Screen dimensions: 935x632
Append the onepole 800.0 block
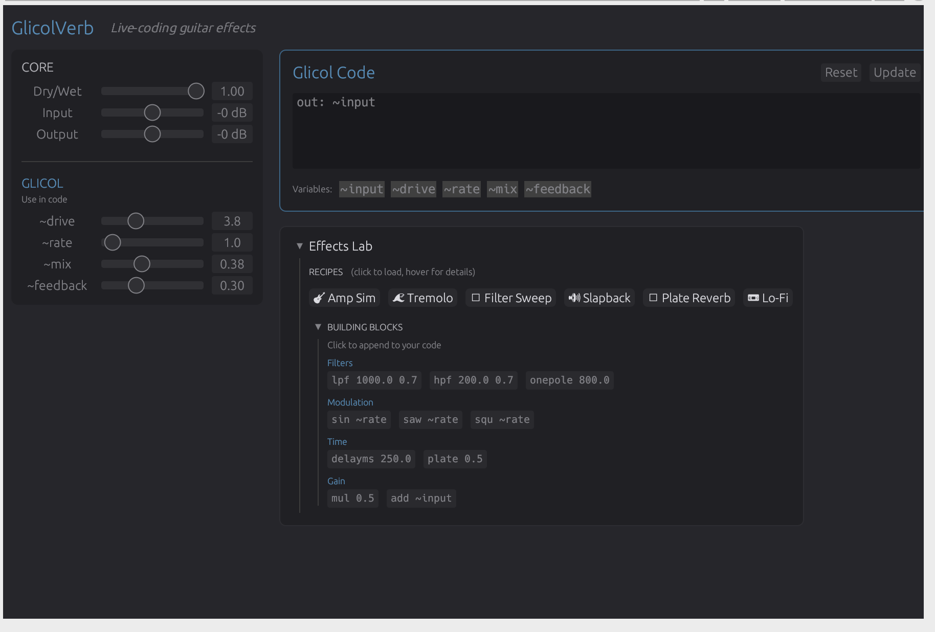pos(570,380)
